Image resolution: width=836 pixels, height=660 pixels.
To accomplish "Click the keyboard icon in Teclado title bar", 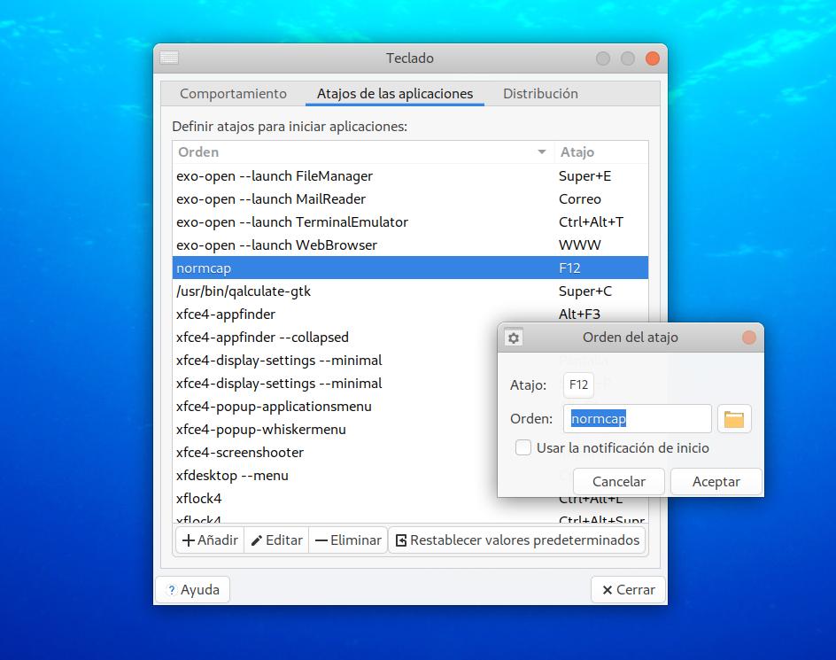I will pos(169,58).
